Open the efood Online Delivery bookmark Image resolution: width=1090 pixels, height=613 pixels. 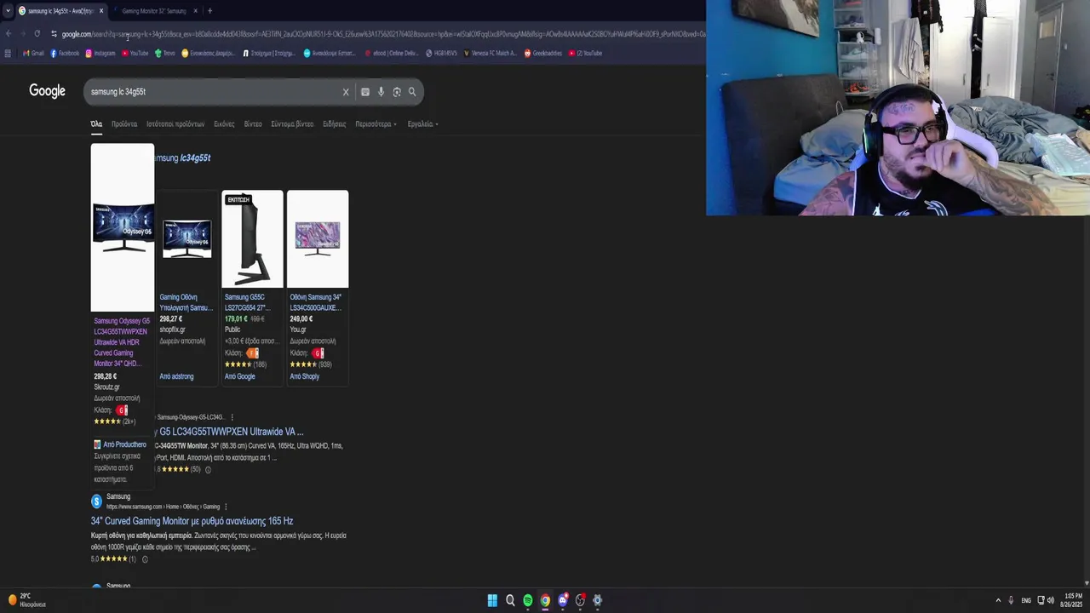392,53
